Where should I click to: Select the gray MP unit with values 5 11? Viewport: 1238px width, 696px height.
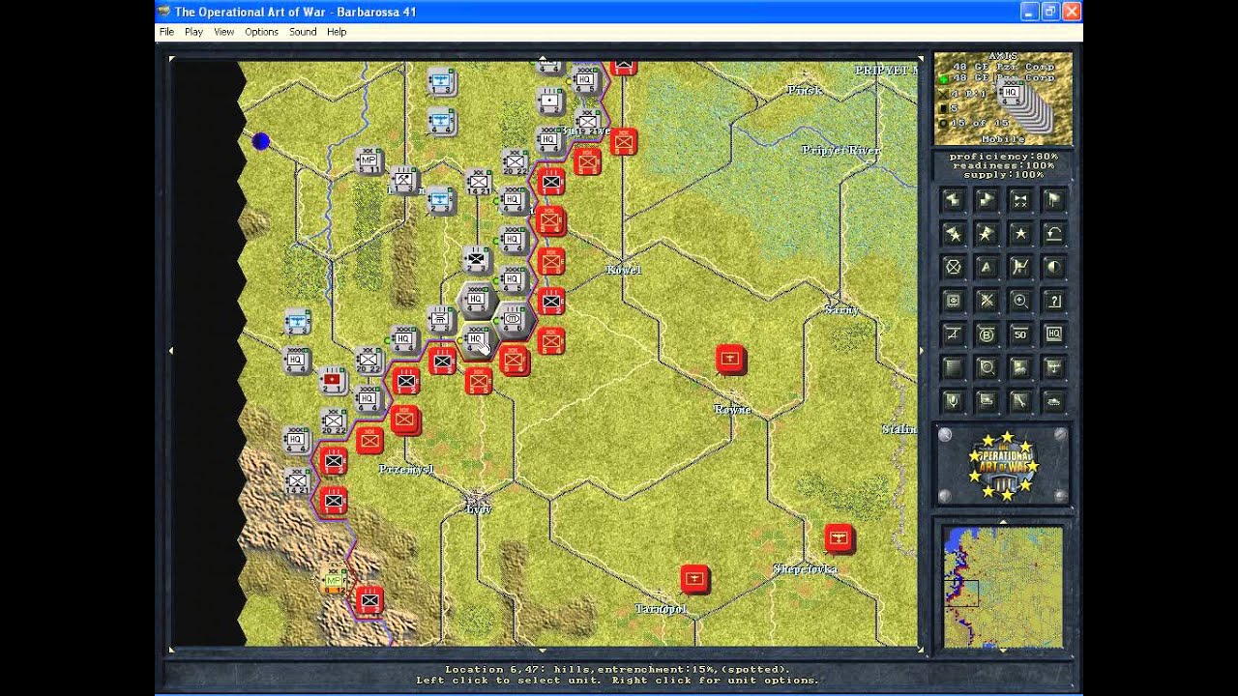click(369, 160)
